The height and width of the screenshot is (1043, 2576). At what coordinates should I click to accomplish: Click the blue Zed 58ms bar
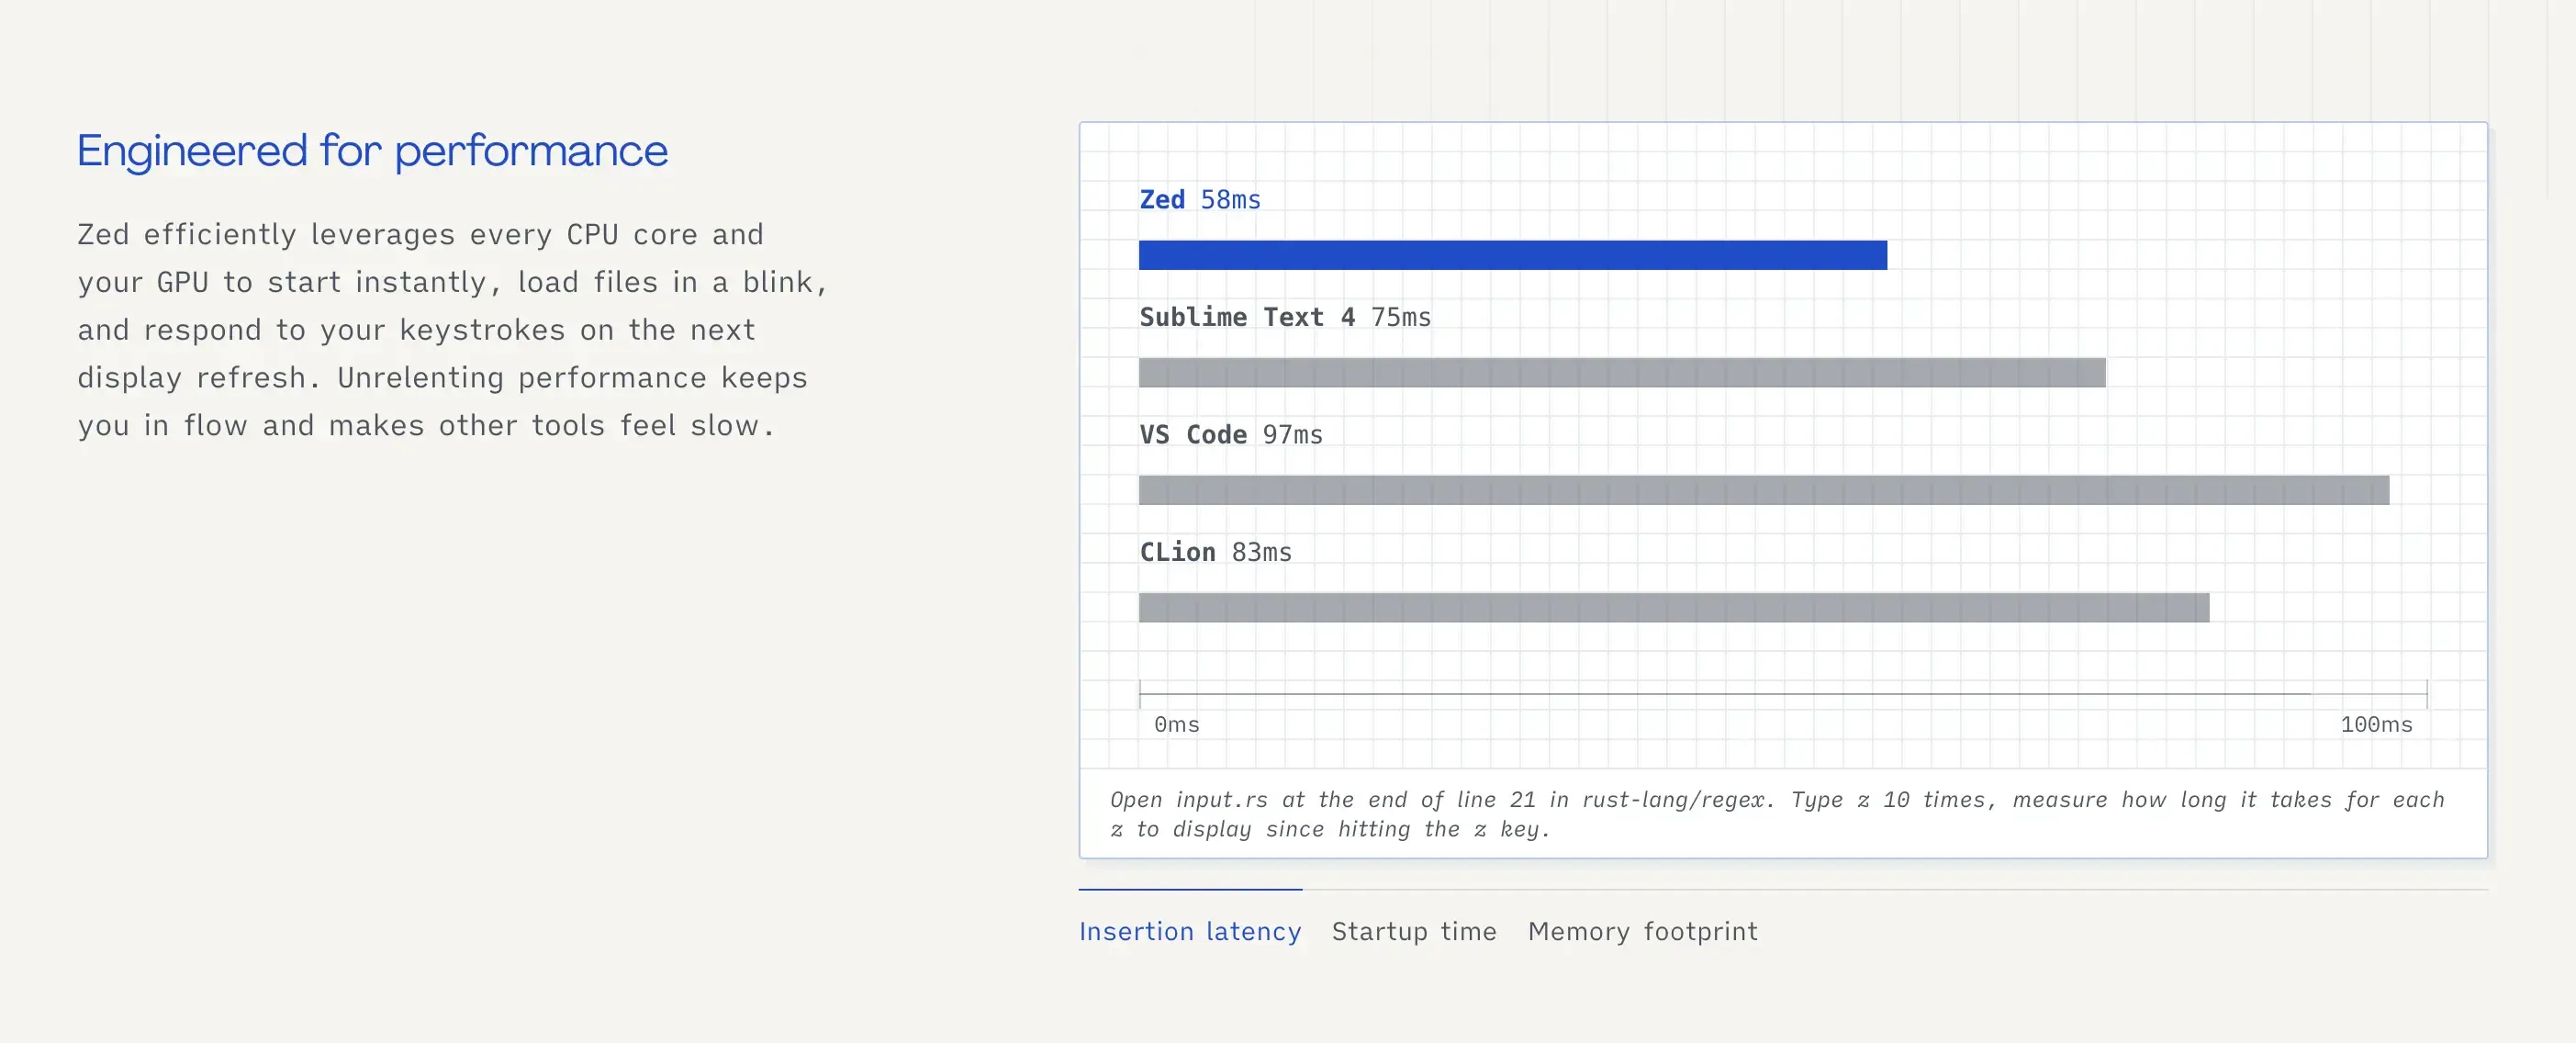[x=1513, y=255]
